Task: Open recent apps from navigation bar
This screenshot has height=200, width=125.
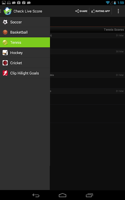Action: pyautogui.click(x=89, y=195)
